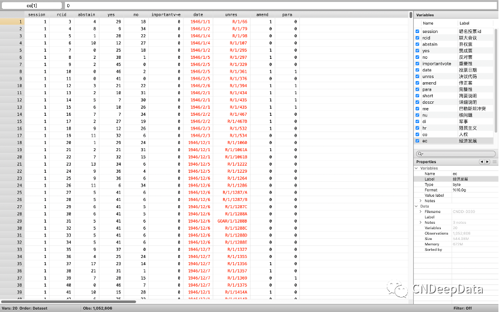Click the Variables list vertical scrollbar
Viewport: 499px width, 312px height.
(495, 80)
